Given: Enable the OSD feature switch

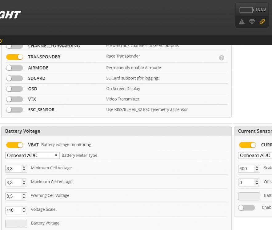Looking at the screenshot, I should [14, 89].
